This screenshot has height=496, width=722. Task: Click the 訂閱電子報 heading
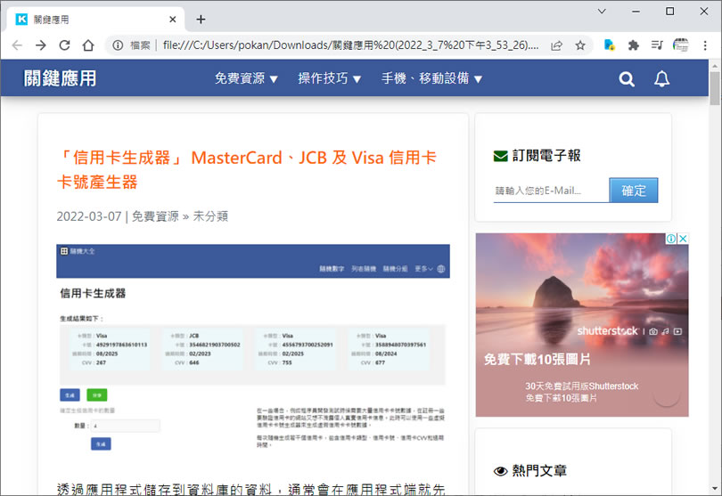pos(546,156)
